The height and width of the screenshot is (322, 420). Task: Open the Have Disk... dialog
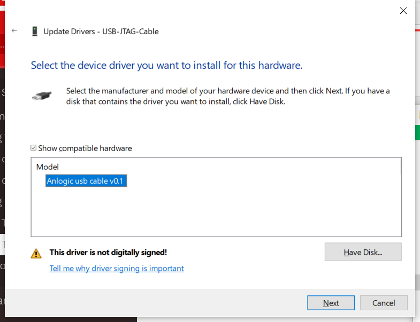coord(363,252)
